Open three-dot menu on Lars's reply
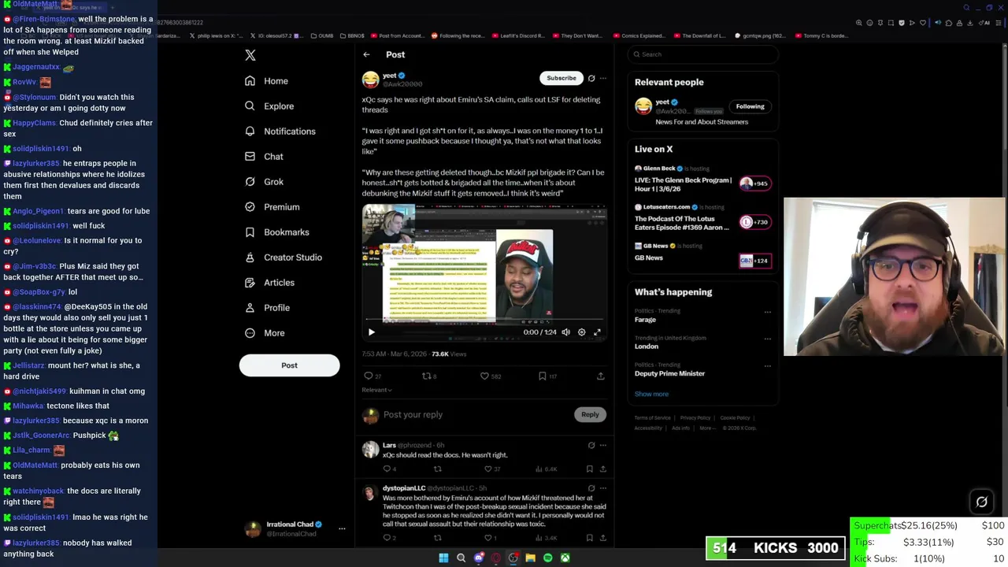1008x567 pixels. pos(603,446)
